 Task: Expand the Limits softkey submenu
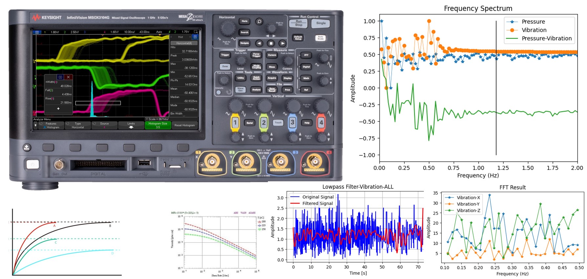131,125
